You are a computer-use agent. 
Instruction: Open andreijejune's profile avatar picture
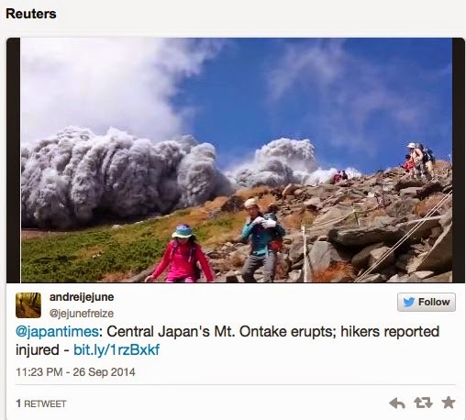[28, 305]
